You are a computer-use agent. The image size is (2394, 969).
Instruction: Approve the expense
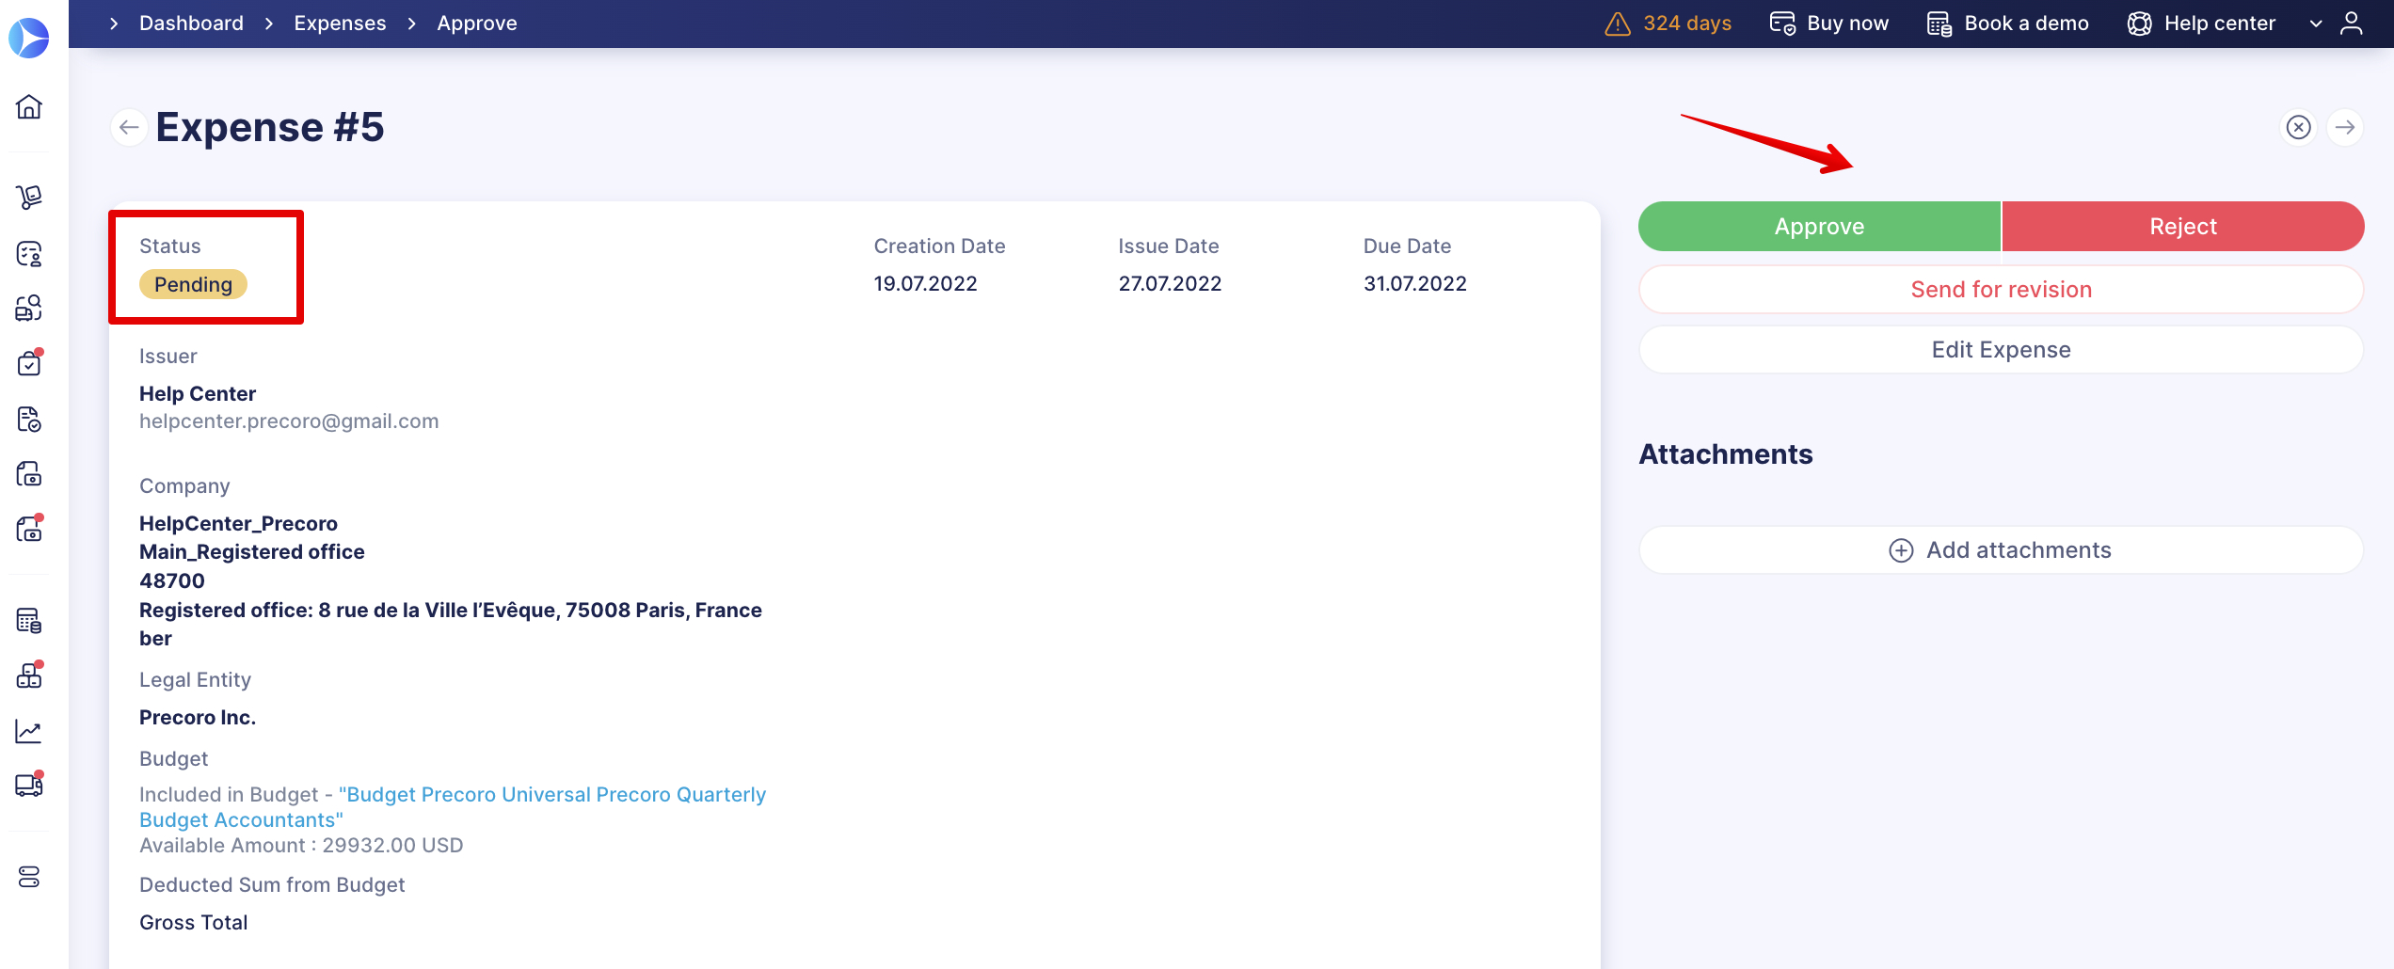coord(1819,227)
